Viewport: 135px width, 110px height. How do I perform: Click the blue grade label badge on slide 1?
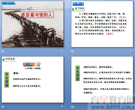click(x=9, y=3)
